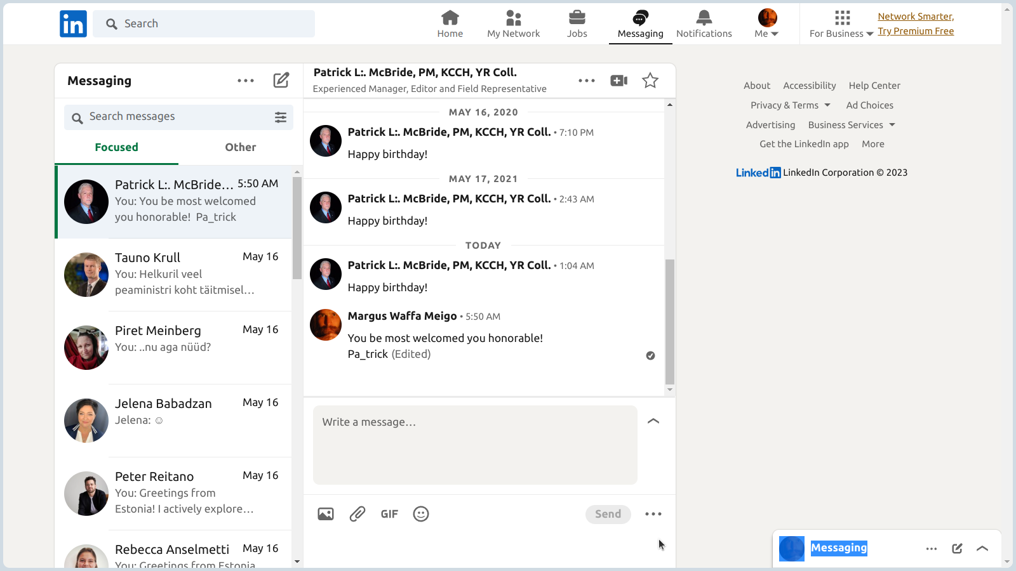Open conversation with Piret Meinberg

pyautogui.click(x=173, y=347)
